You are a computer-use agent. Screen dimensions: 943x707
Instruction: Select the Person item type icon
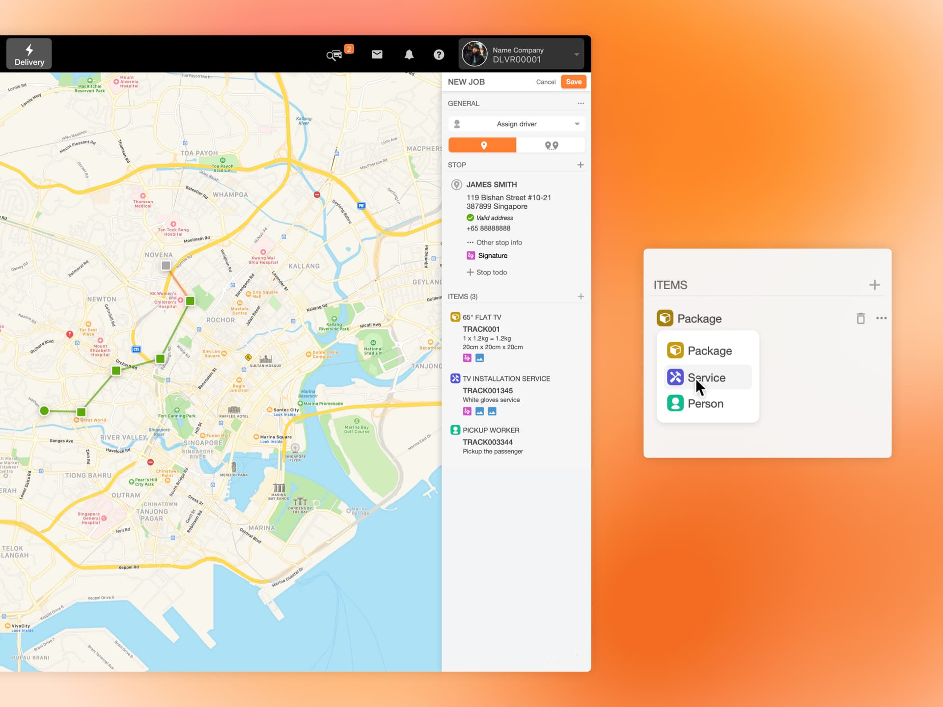[674, 403]
